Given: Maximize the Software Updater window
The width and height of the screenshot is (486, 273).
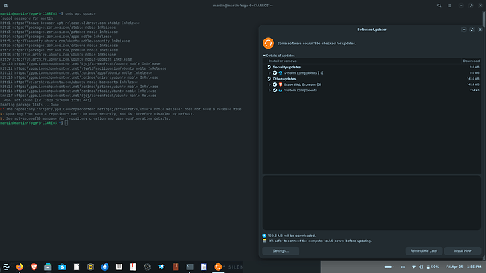Looking at the screenshot, I should pyautogui.click(x=472, y=30).
